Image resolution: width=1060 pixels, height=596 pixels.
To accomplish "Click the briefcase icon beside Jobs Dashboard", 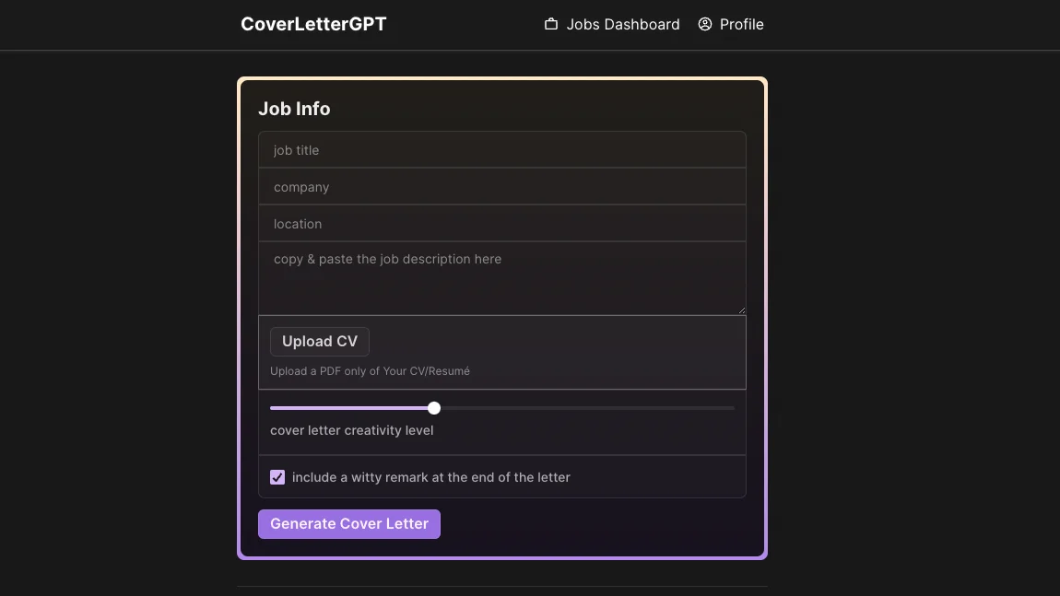I will pos(550,24).
